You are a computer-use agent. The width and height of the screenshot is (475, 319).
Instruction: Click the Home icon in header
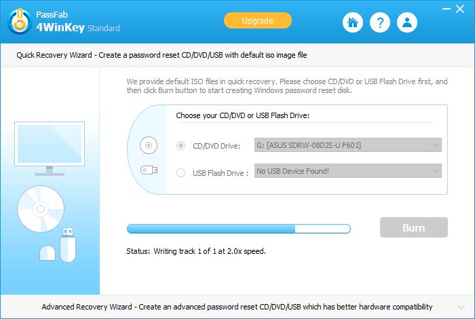click(x=353, y=22)
